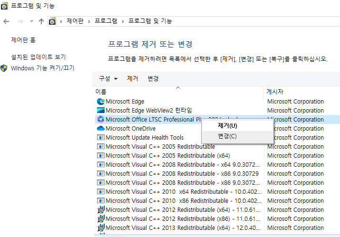The width and height of the screenshot is (340, 237).
Task: Choose 제거(U) in context menu
Action: [237, 126]
